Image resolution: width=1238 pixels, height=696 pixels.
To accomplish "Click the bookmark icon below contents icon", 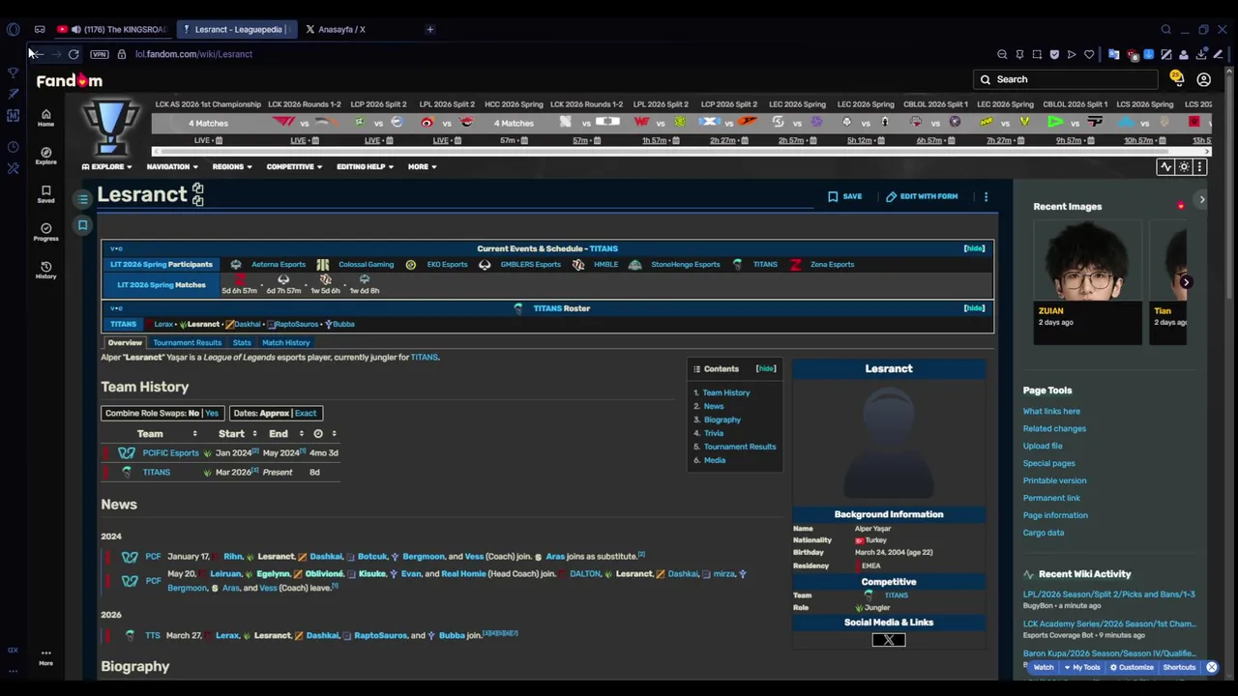I will click(83, 225).
